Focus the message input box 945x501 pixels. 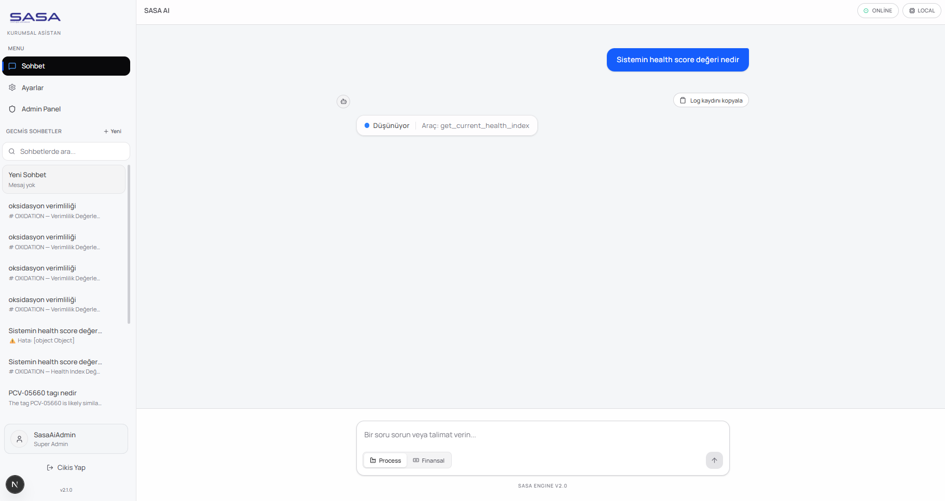pos(543,435)
